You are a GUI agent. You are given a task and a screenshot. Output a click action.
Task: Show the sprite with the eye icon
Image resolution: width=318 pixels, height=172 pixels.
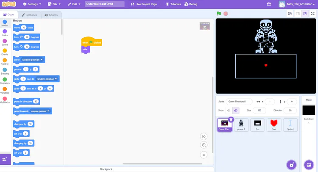tap(229, 111)
